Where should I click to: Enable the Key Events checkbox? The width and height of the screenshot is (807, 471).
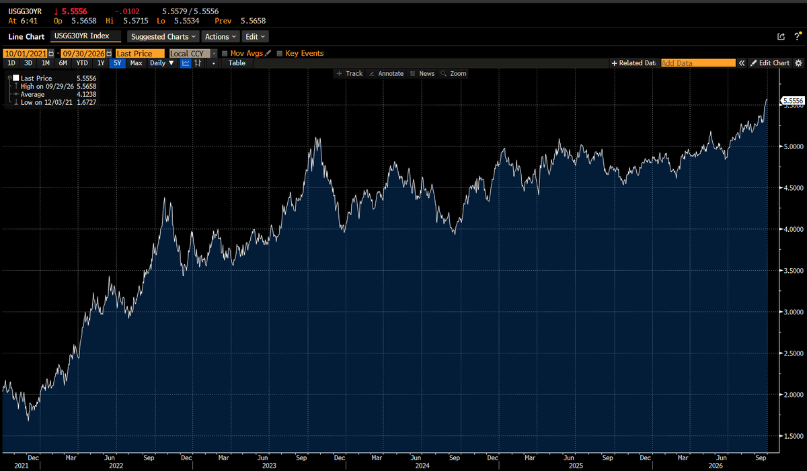pyautogui.click(x=280, y=53)
